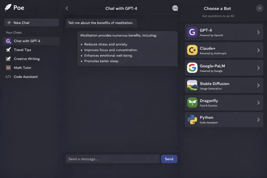The image size is (267, 178).
Task: Open the Dragonfly bot details chevron
Action: (258, 102)
